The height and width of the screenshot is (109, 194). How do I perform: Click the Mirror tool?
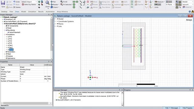pyautogui.click(x=94, y=7)
